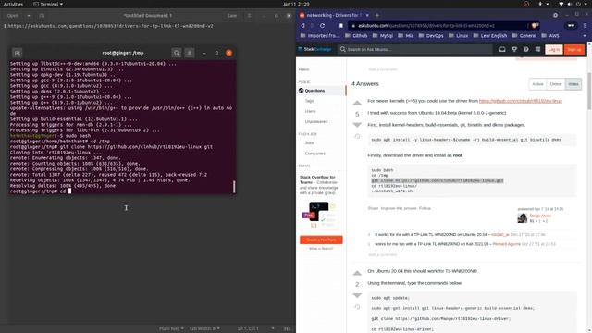
Task: Click the Home link in sidebar
Action: 303,69
